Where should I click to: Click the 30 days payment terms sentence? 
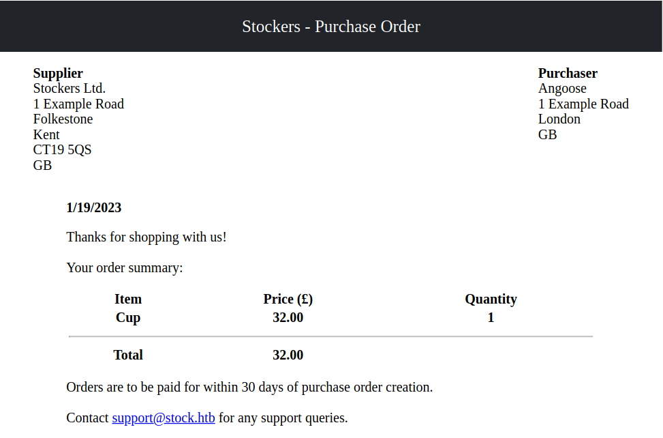[x=249, y=388]
